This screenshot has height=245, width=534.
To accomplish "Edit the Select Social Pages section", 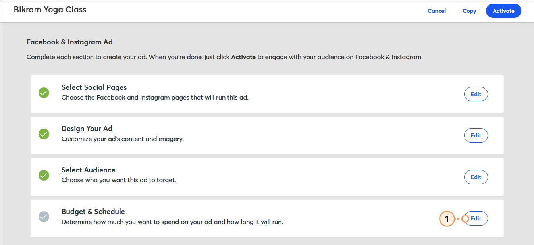I will pyautogui.click(x=476, y=94).
